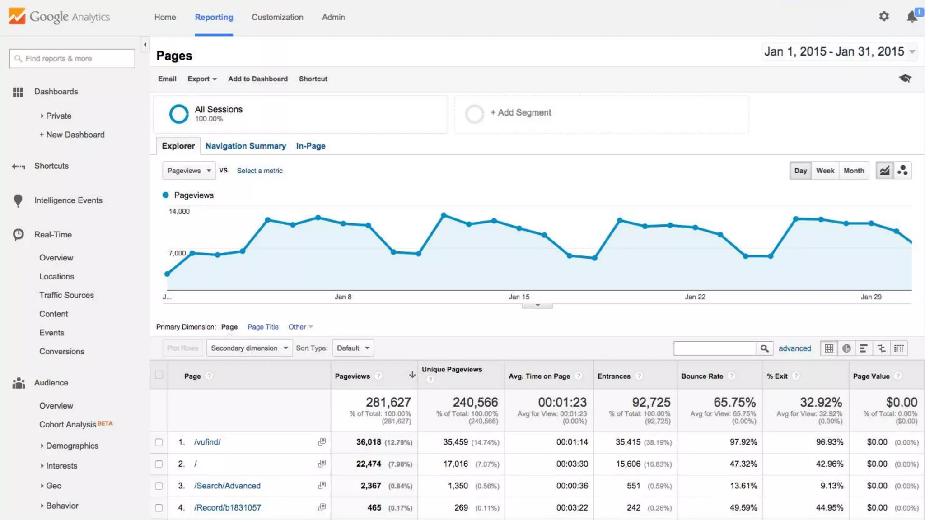The image size is (925, 520).
Task: Open the notifications bell icon
Action: point(912,17)
